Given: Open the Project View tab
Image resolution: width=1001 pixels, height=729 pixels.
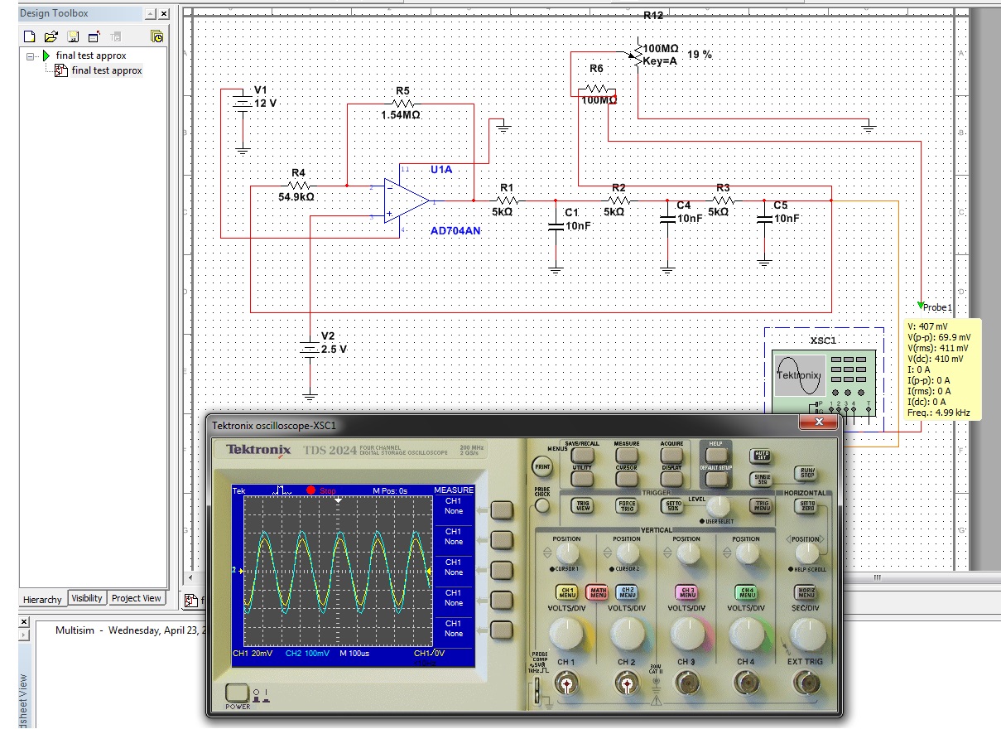Looking at the screenshot, I should [x=137, y=598].
